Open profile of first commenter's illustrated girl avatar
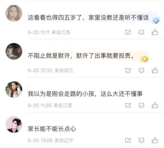 (14, 13)
